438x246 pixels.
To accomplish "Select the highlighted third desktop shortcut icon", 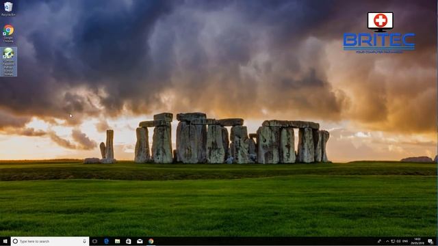I will (x=9, y=61).
